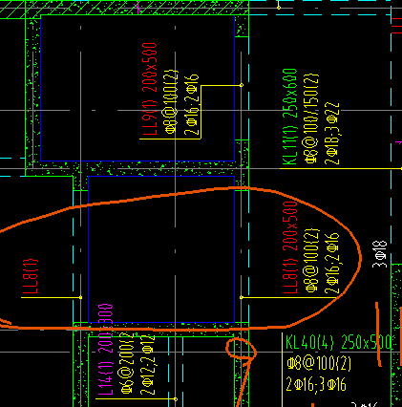Select the 2Φ12;2Φ12 reinforcement text
The height and width of the screenshot is (407, 402).
(x=147, y=365)
